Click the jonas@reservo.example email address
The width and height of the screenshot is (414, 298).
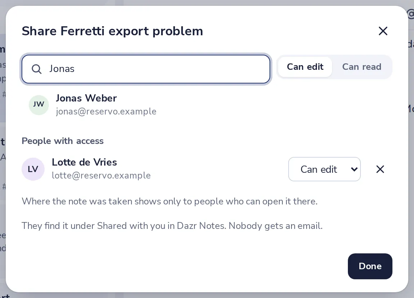point(106,111)
